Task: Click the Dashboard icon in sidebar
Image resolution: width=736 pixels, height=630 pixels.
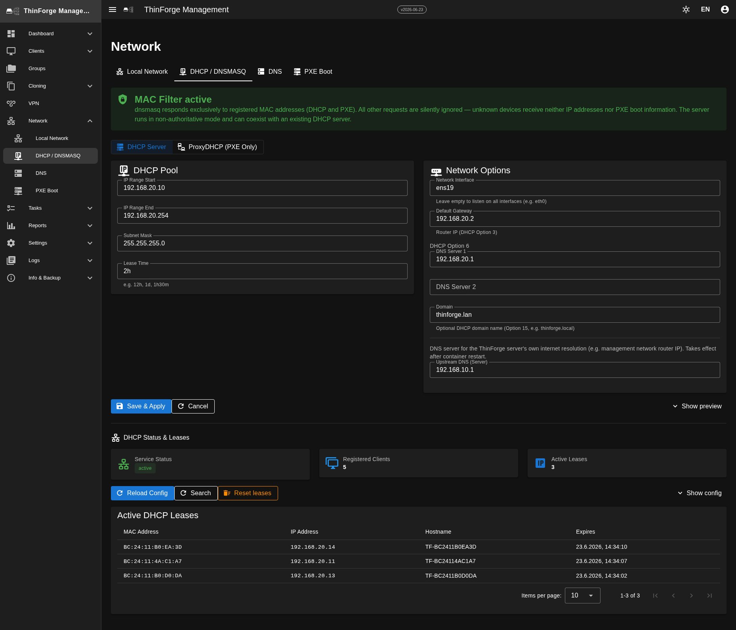Action: (11, 34)
